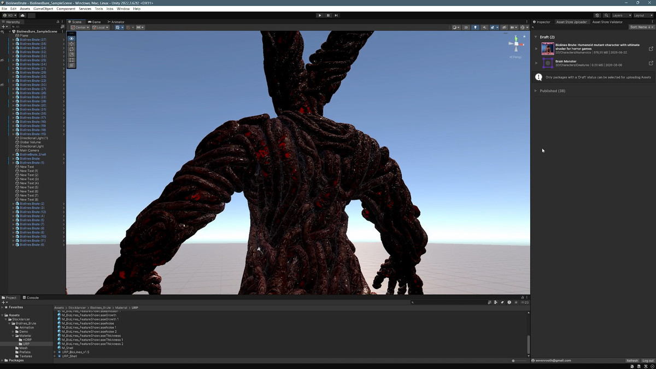Toggle scene effects (skybox, fog) button
This screenshot has width=656, height=369.
pos(493,27)
